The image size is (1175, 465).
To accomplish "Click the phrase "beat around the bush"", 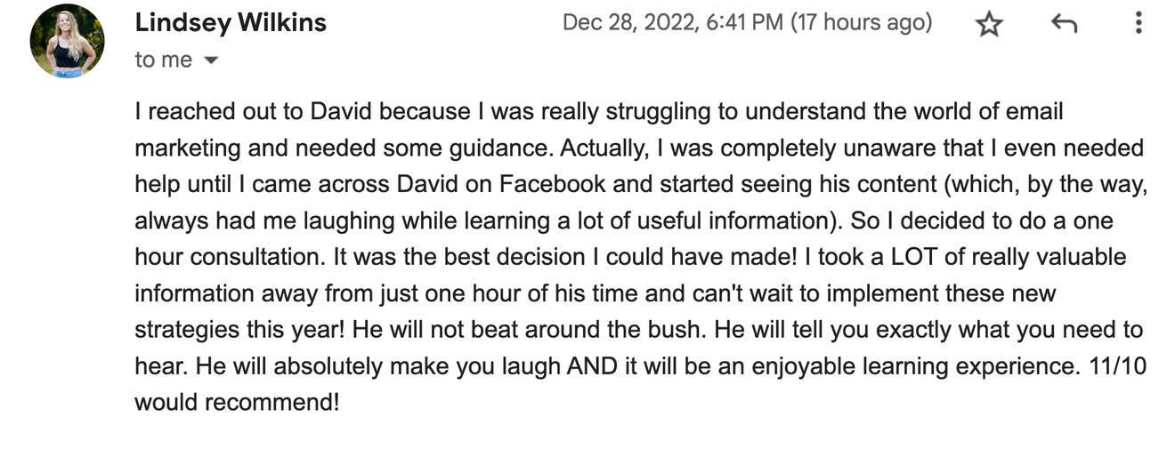I will pyautogui.click(x=586, y=329).
